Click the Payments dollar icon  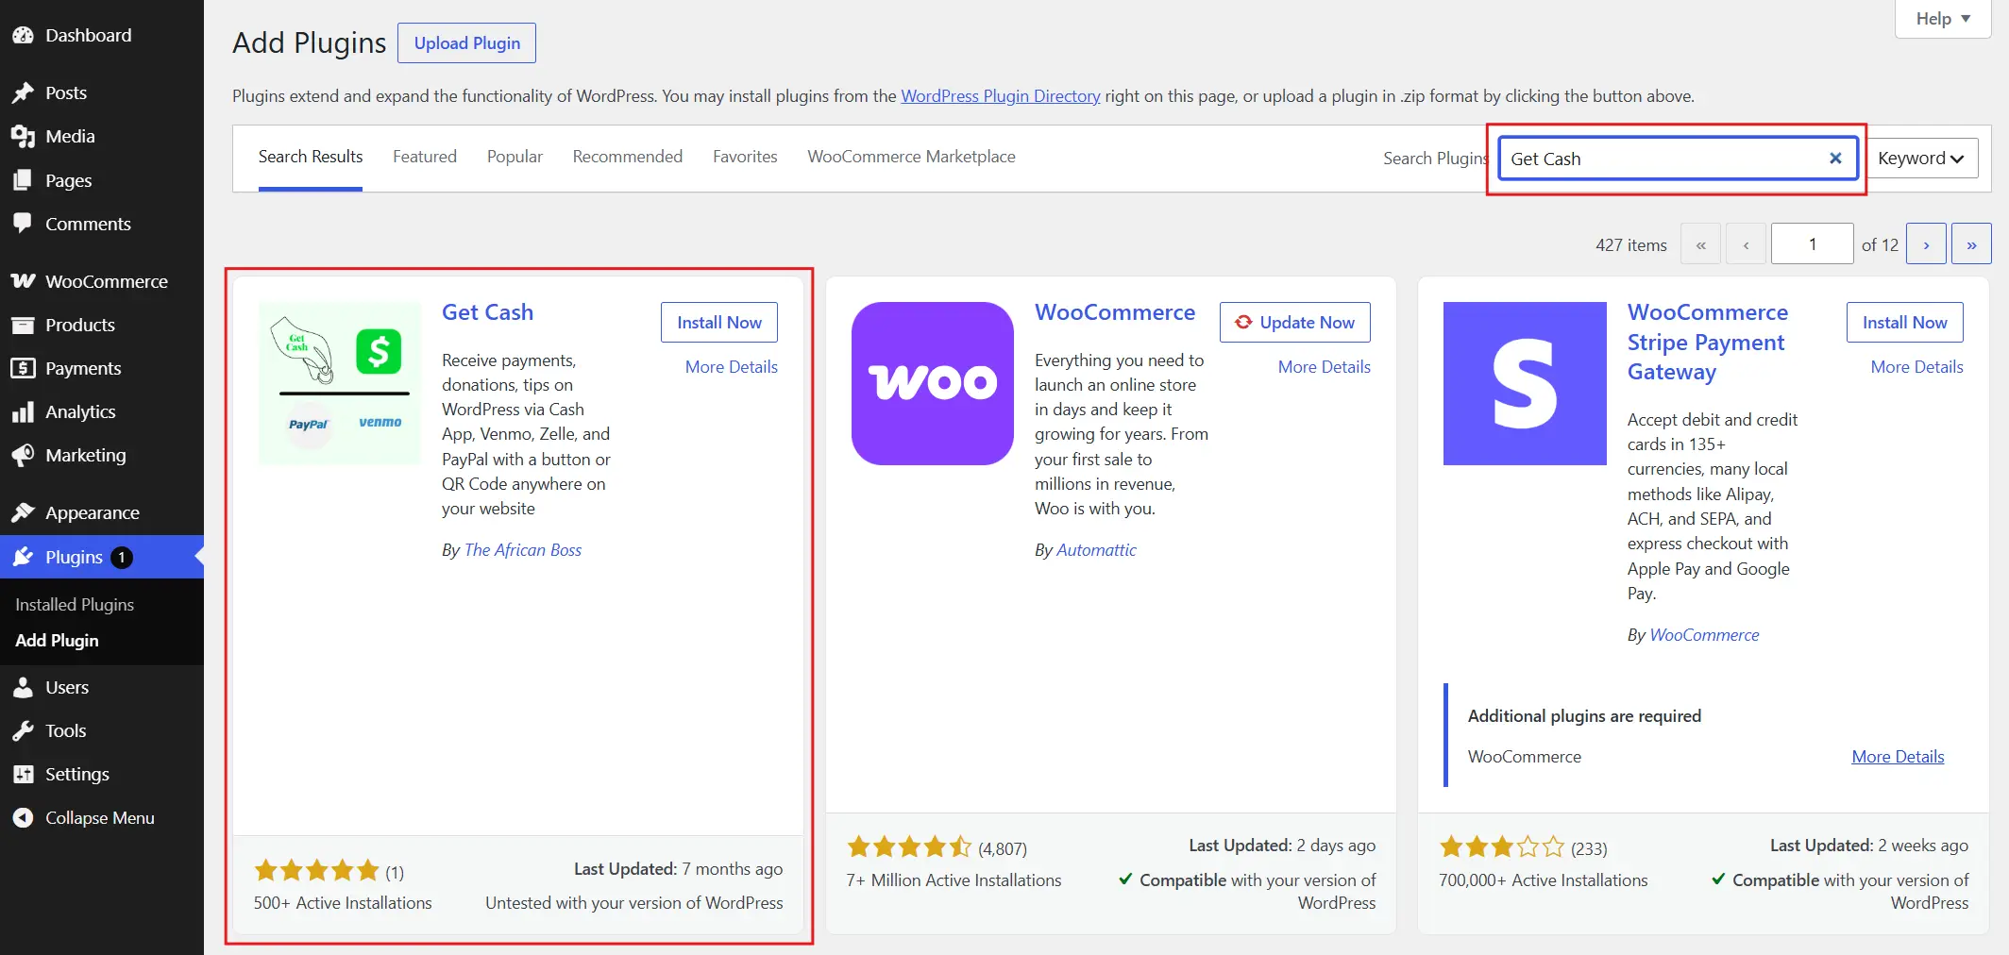click(x=24, y=368)
